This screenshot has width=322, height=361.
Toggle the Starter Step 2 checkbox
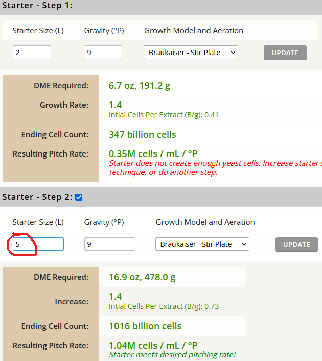tap(79, 197)
